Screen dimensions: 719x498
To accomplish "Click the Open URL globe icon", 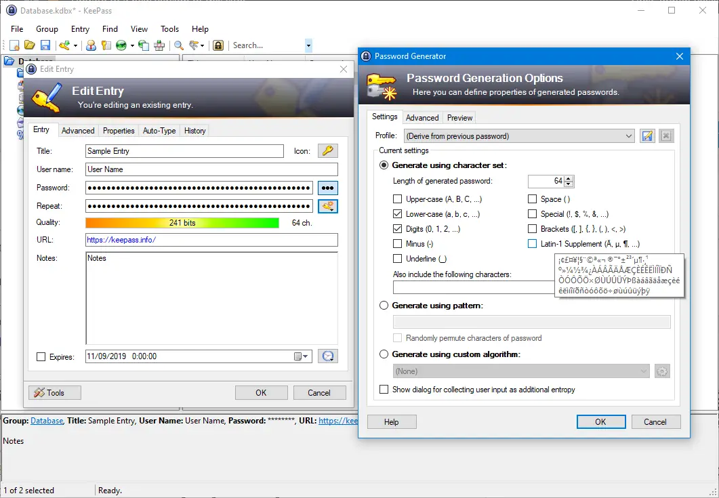I will [x=121, y=45].
